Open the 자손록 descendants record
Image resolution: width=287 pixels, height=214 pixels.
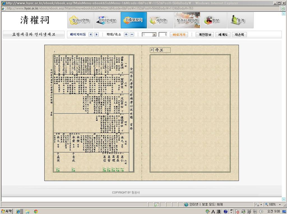(x=239, y=35)
